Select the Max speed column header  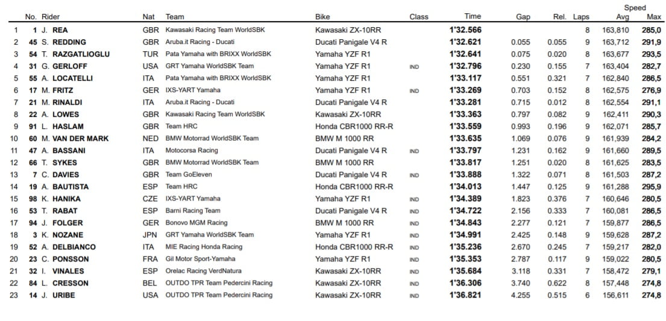(654, 17)
